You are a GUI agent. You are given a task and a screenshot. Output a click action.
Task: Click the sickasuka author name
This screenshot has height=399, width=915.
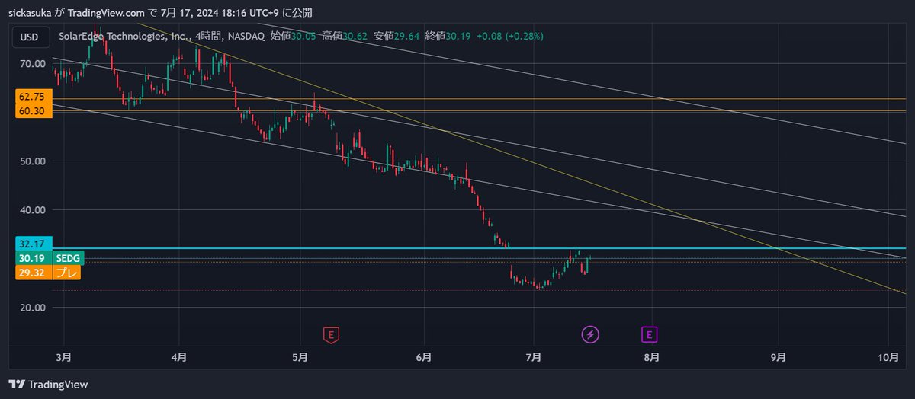pos(30,13)
